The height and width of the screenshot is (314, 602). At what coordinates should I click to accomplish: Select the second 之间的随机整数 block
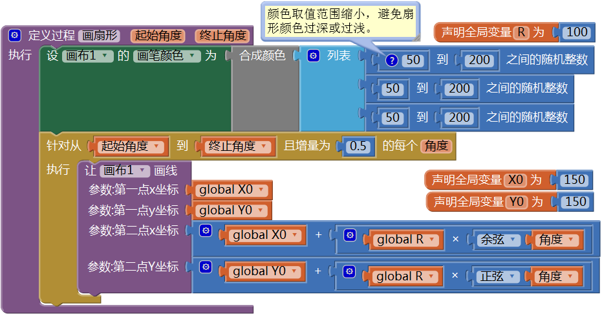527,89
